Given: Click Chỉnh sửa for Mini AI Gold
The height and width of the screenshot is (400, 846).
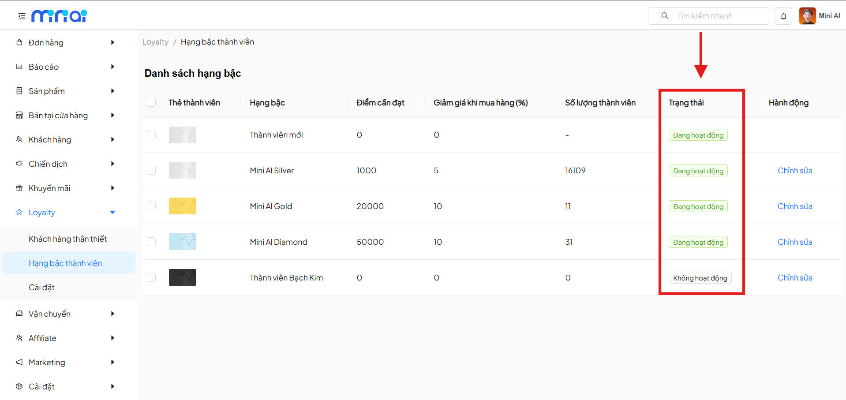Looking at the screenshot, I should tap(794, 206).
